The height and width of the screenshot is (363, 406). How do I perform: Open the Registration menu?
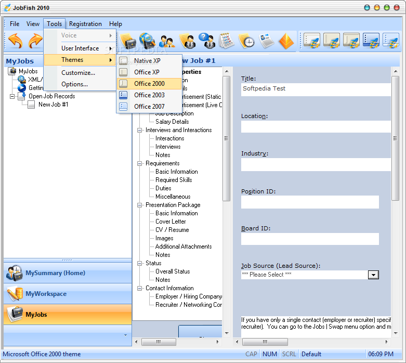click(85, 24)
